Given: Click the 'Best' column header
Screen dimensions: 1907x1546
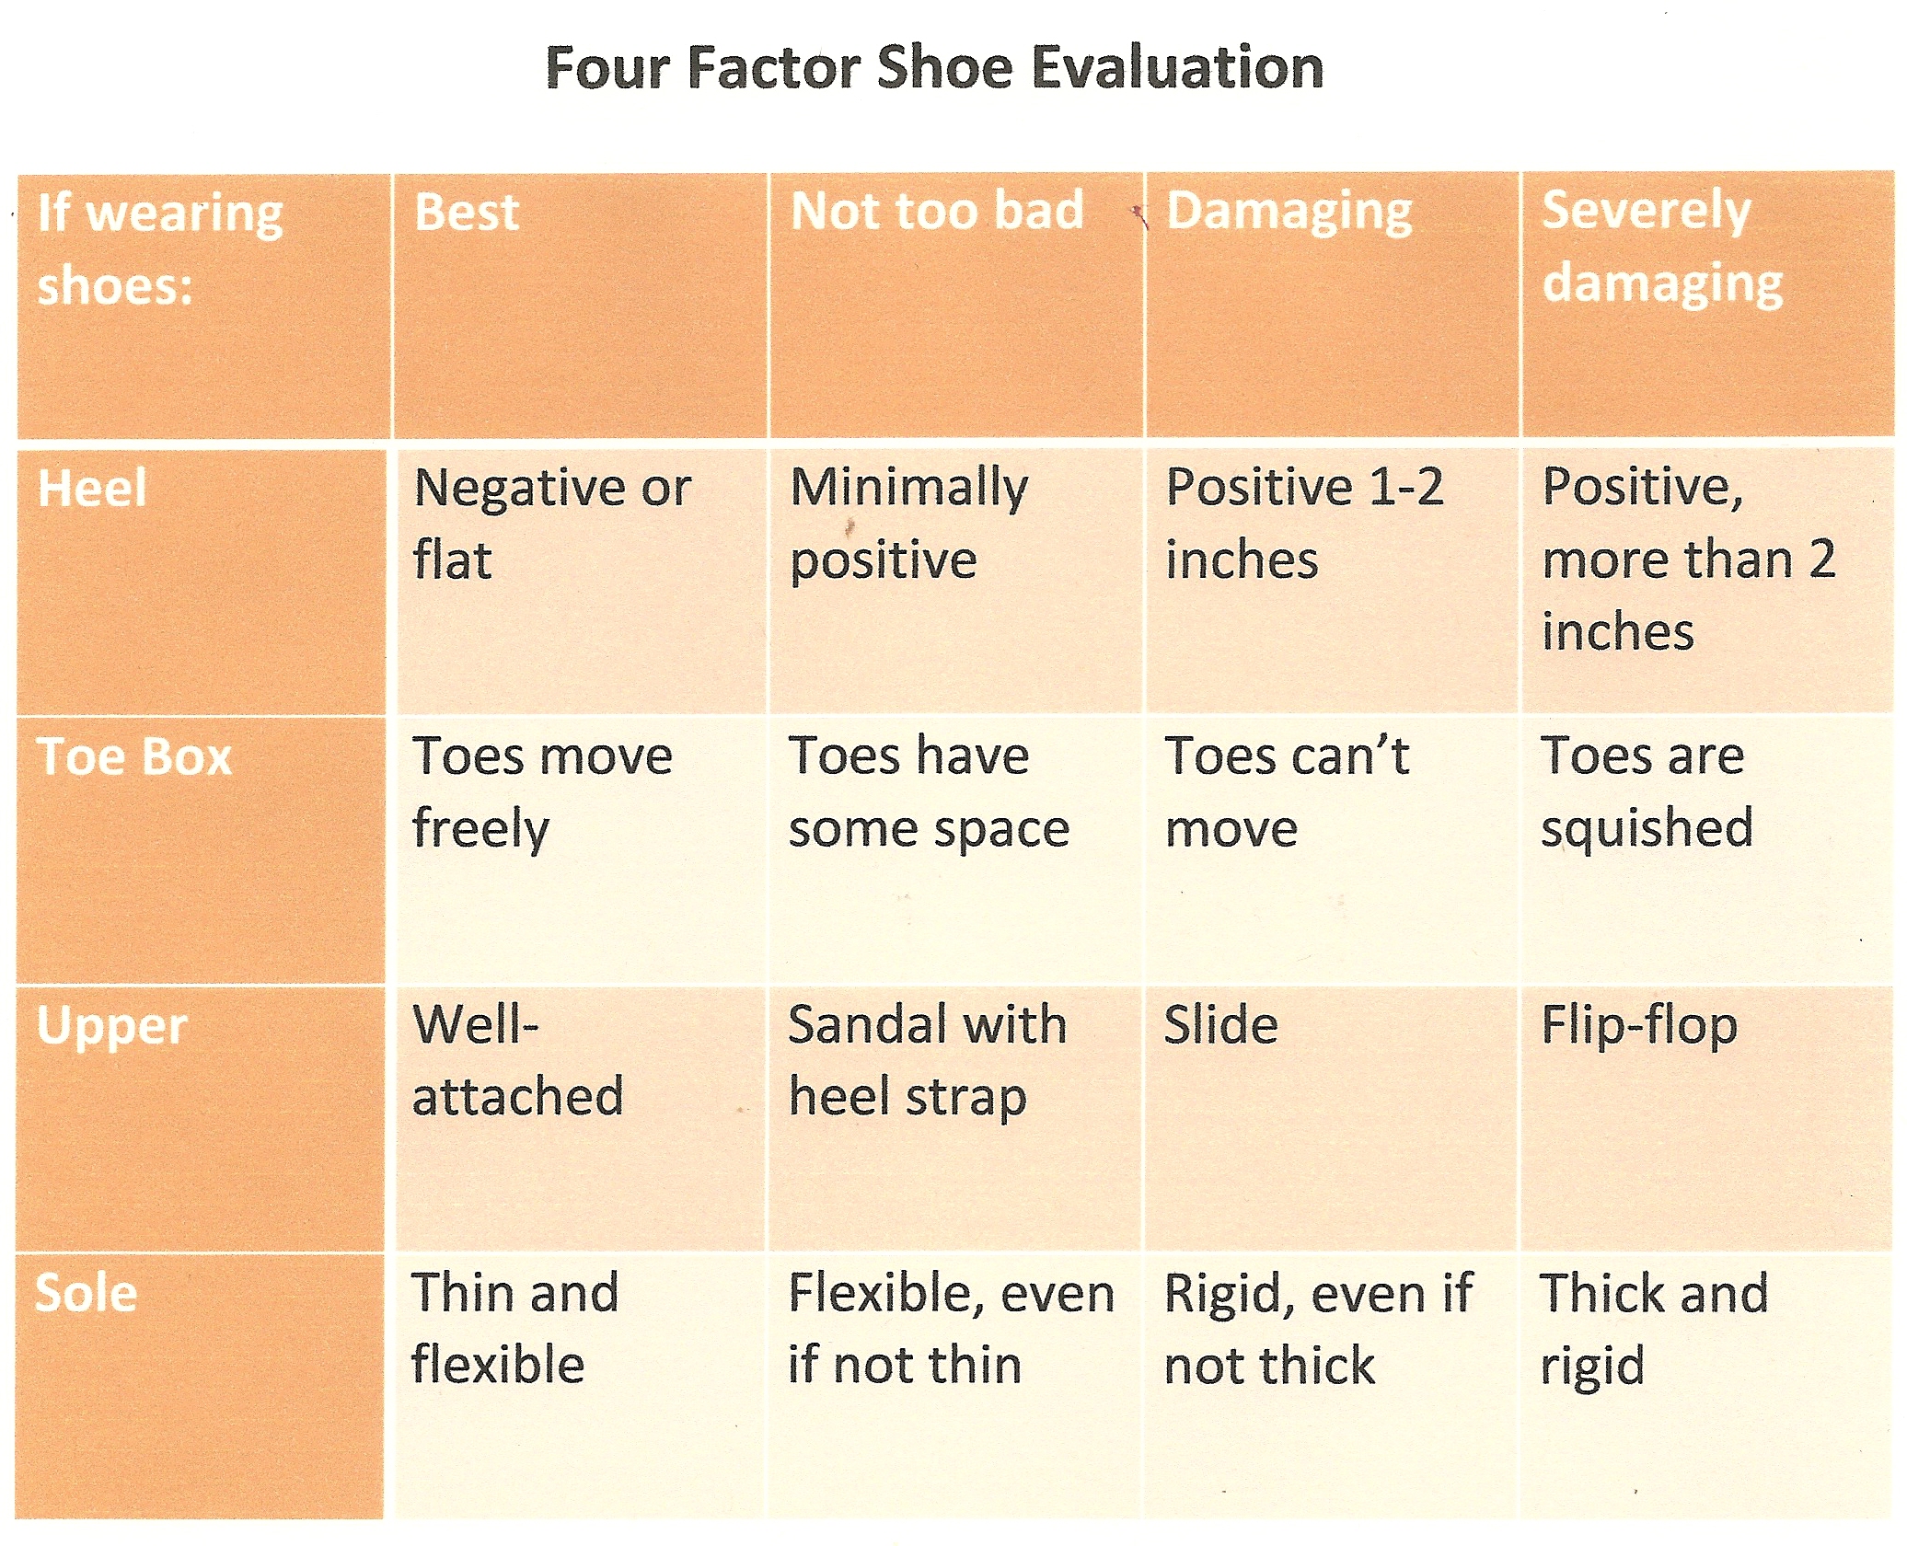Looking at the screenshot, I should tap(467, 212).
